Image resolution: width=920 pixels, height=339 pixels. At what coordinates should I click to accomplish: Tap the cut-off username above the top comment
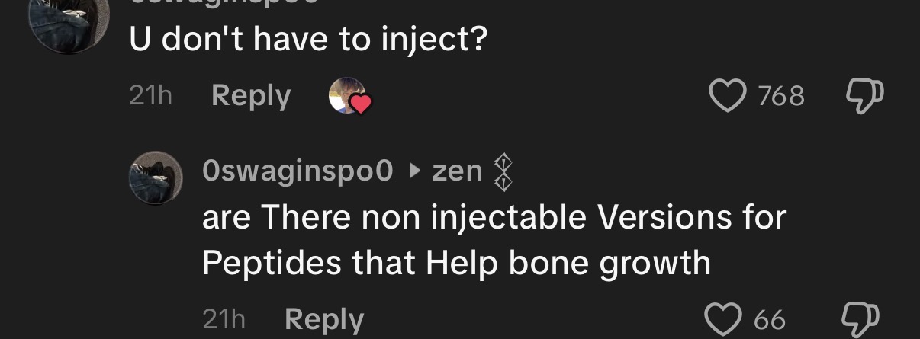[x=221, y=4]
